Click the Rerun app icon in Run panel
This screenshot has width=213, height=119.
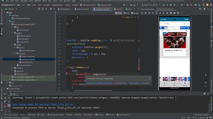click(5, 98)
